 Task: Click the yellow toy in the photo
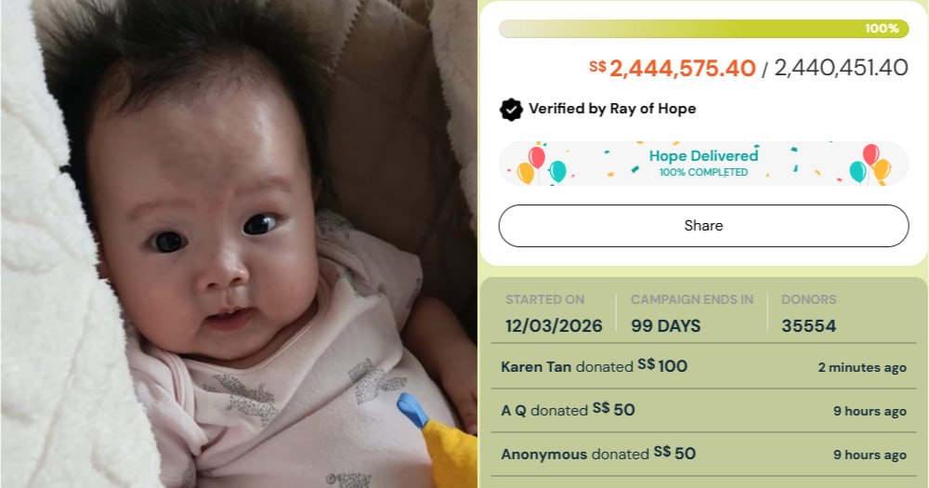(x=439, y=442)
